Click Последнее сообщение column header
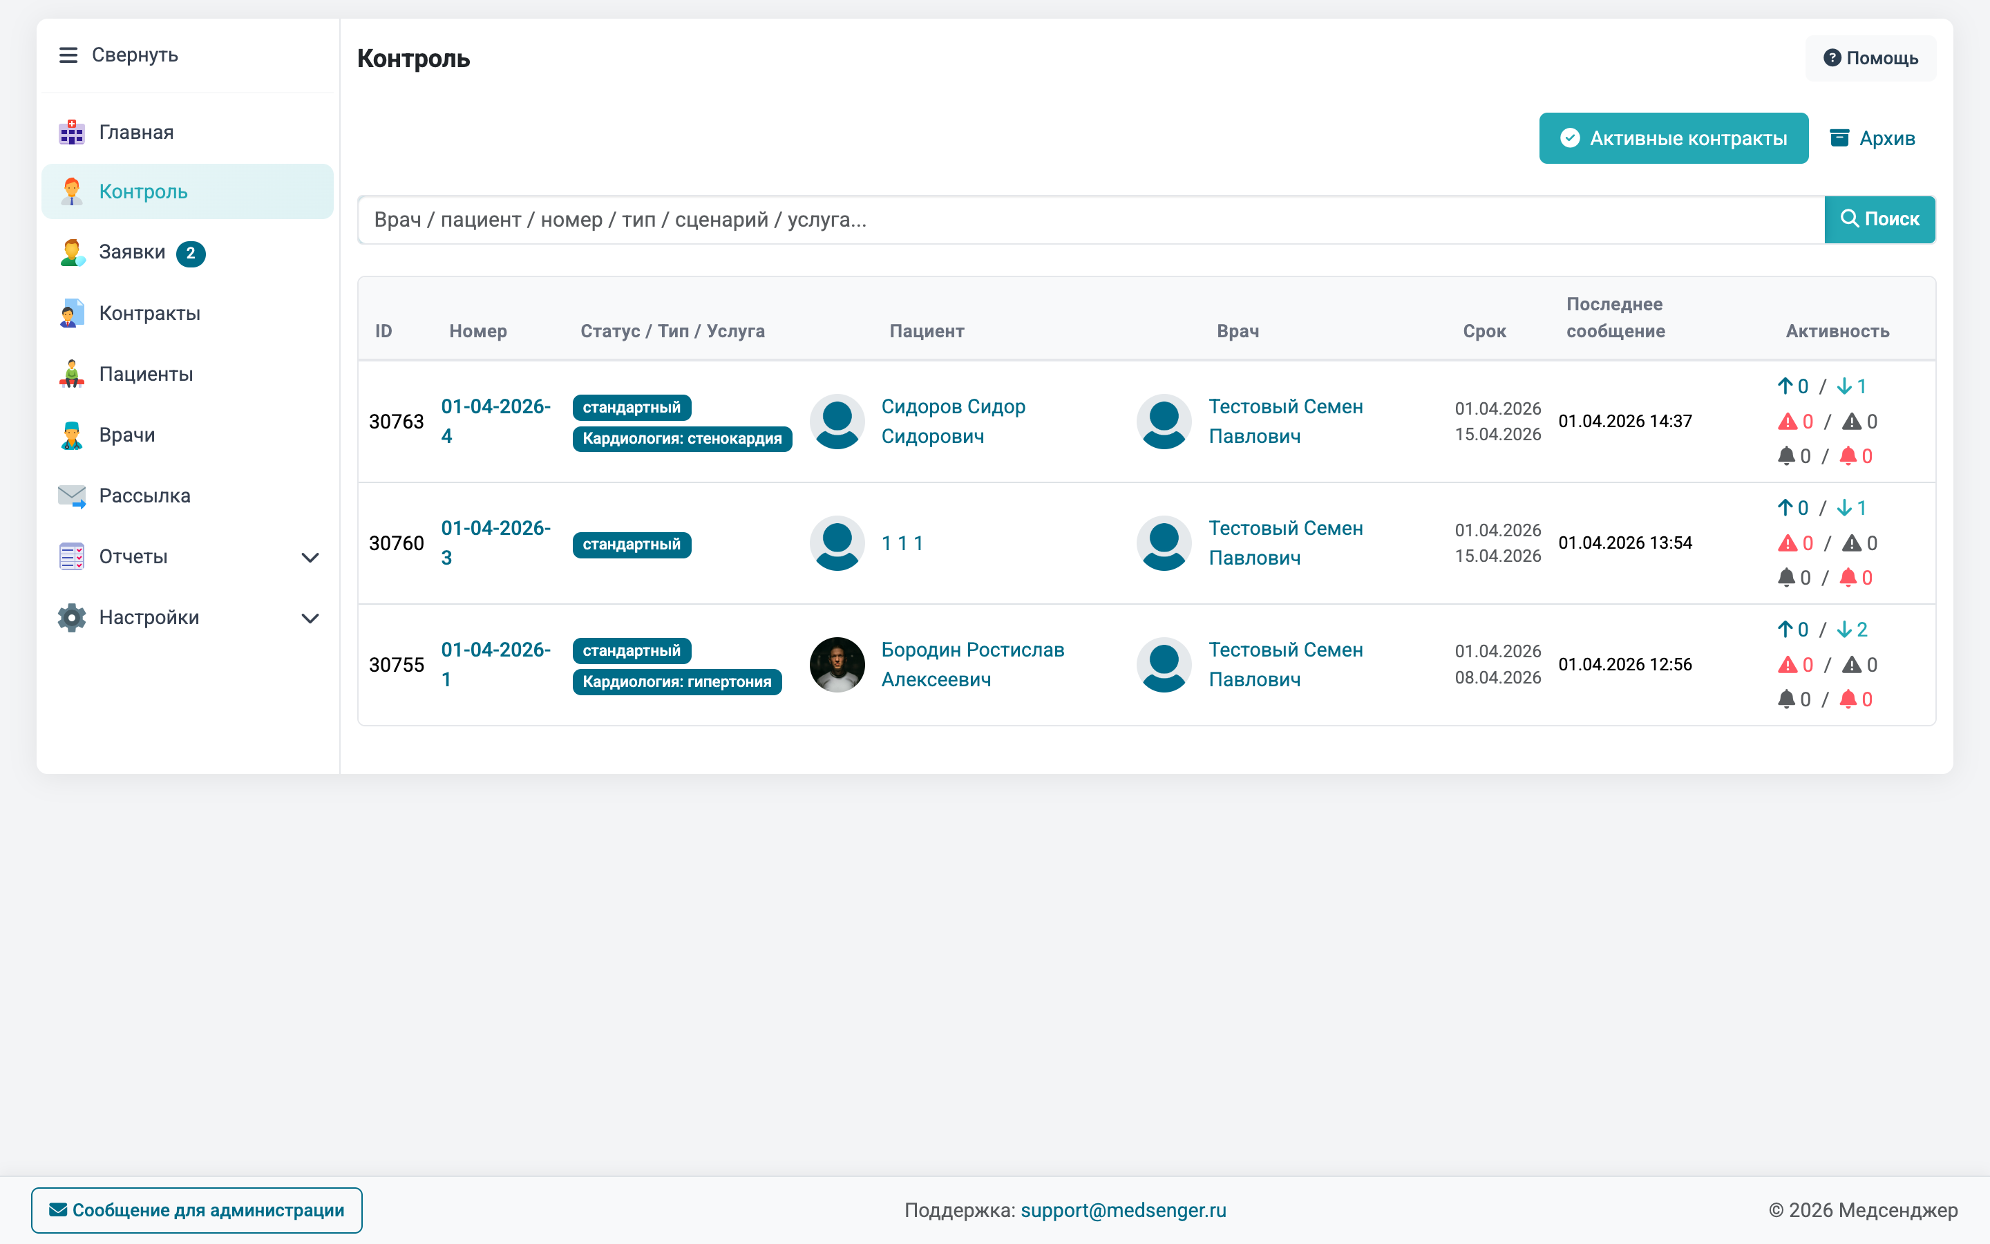The image size is (1990, 1244). (x=1615, y=318)
